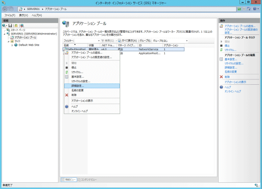This screenshot has height=189, width=262.
Task: Click アプリケーション プールの追加... link in Actions pane
Action: click(x=240, y=26)
